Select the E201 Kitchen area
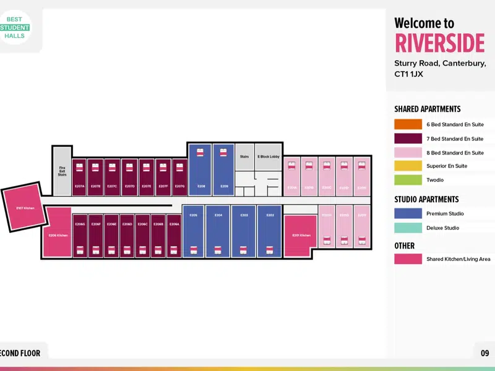The image size is (495, 371). (x=300, y=236)
